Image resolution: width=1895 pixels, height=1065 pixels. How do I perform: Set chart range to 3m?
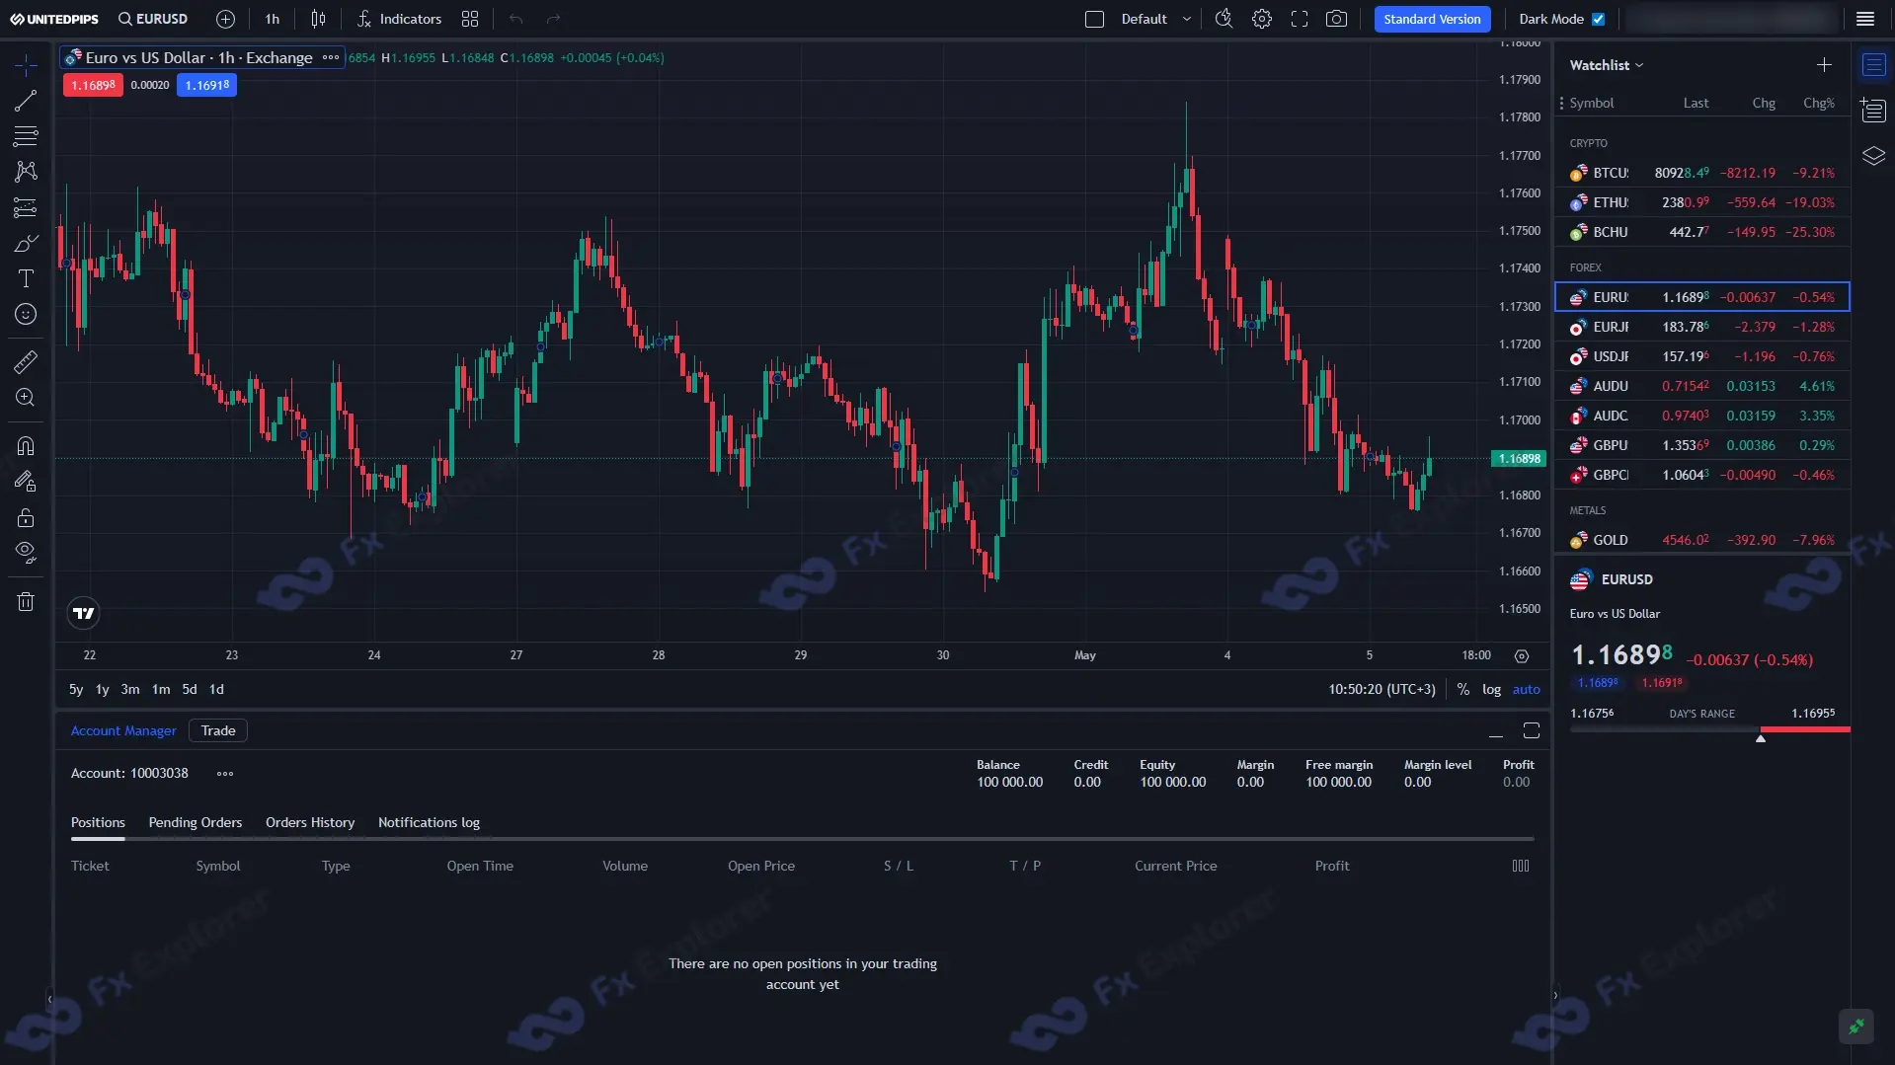click(130, 689)
